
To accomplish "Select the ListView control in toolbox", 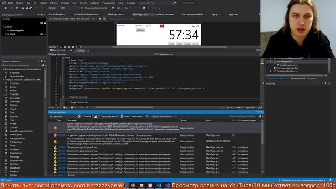I will pyautogui.click(x=14, y=127).
